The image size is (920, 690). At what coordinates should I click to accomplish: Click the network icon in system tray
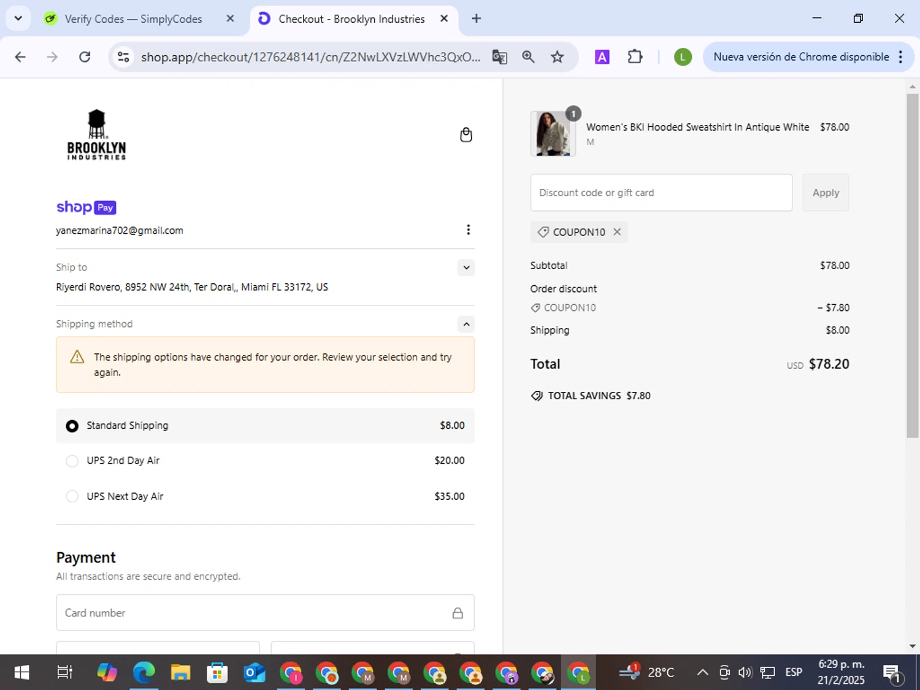point(767,672)
